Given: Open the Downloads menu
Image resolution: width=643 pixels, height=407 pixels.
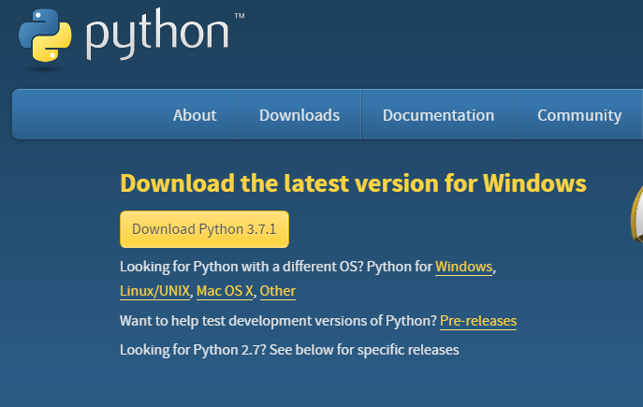Looking at the screenshot, I should (x=300, y=115).
